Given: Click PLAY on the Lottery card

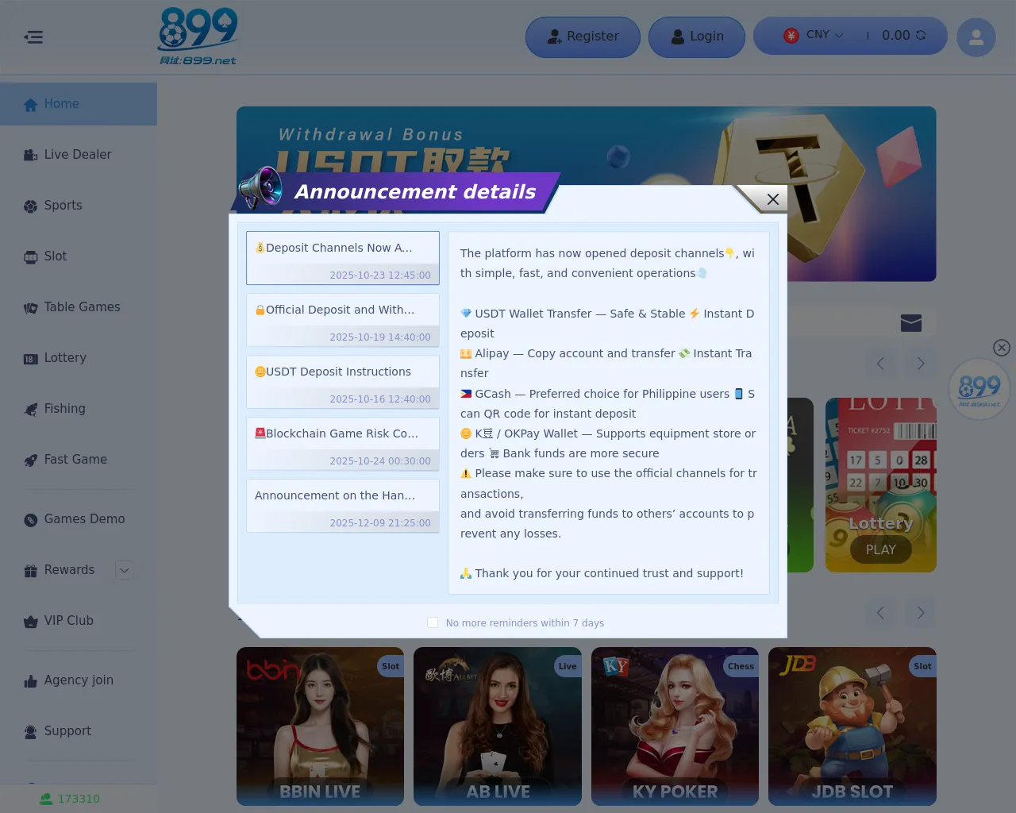Looking at the screenshot, I should click(880, 549).
